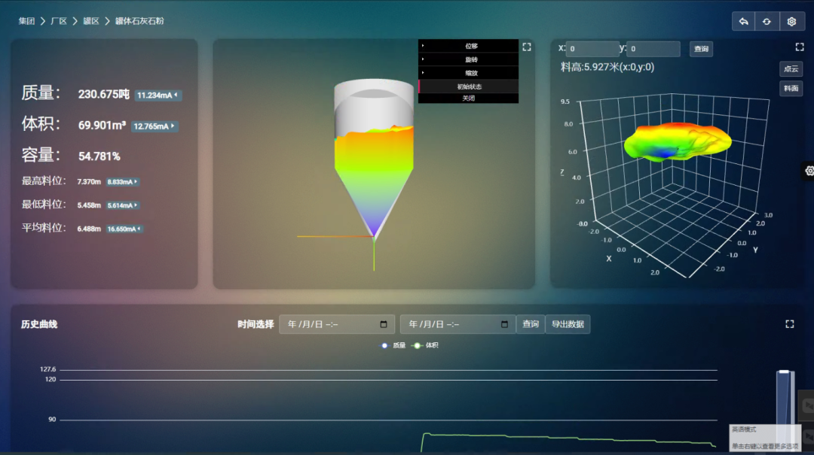Viewport: 814px width, 455px height.
Task: Click the back arrow icon in top toolbar
Action: click(x=743, y=22)
